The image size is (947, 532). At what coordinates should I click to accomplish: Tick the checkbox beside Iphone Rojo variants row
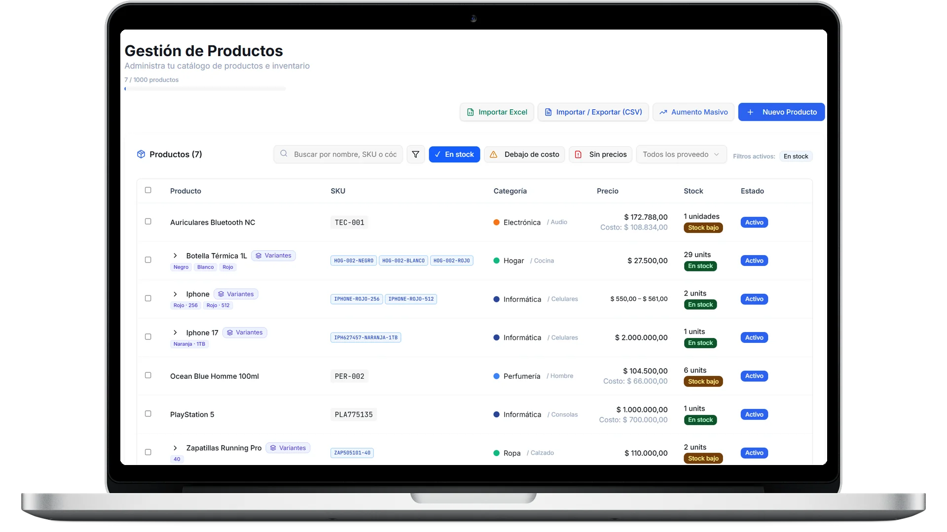coord(148,299)
